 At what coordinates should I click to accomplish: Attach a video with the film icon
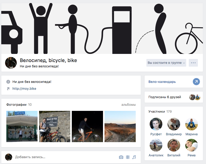128,157
